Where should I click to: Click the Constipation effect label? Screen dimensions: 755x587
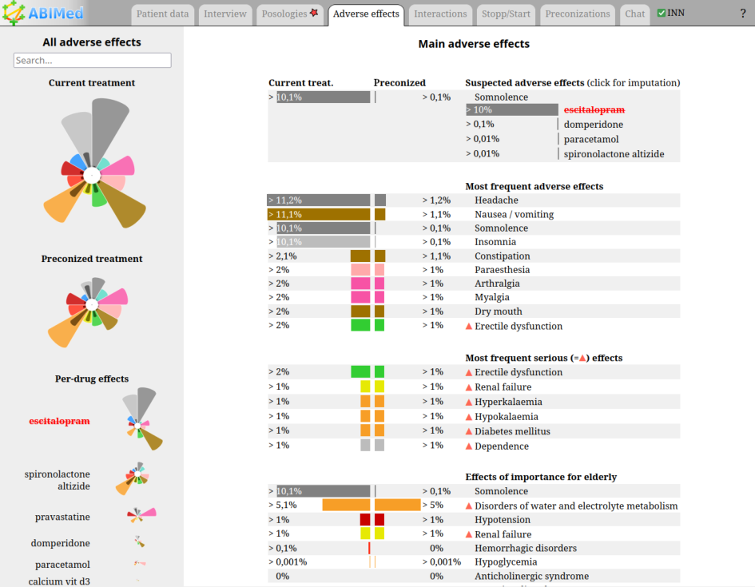503,256
